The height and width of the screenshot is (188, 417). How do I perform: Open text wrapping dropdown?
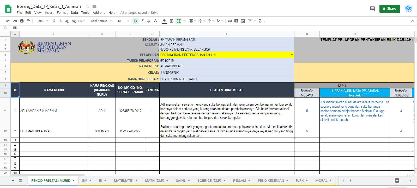coord(211,21)
